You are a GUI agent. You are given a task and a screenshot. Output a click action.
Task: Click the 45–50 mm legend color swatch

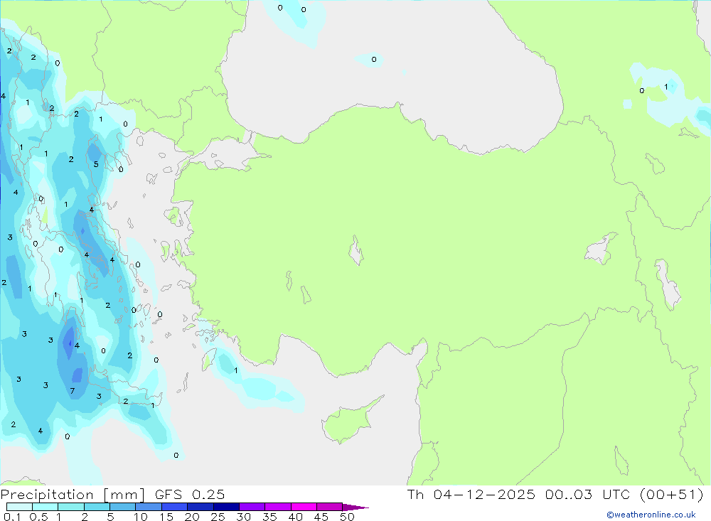[329, 507]
